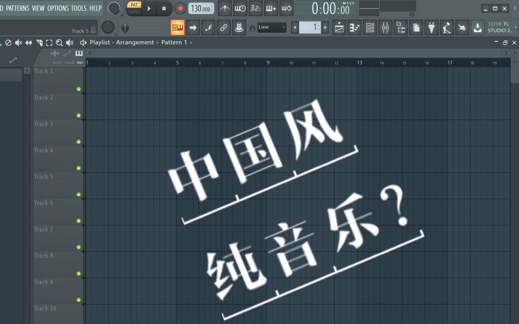Image resolution: width=519 pixels, height=324 pixels.
Task: Open the PATTERNS menu
Action: point(18,8)
